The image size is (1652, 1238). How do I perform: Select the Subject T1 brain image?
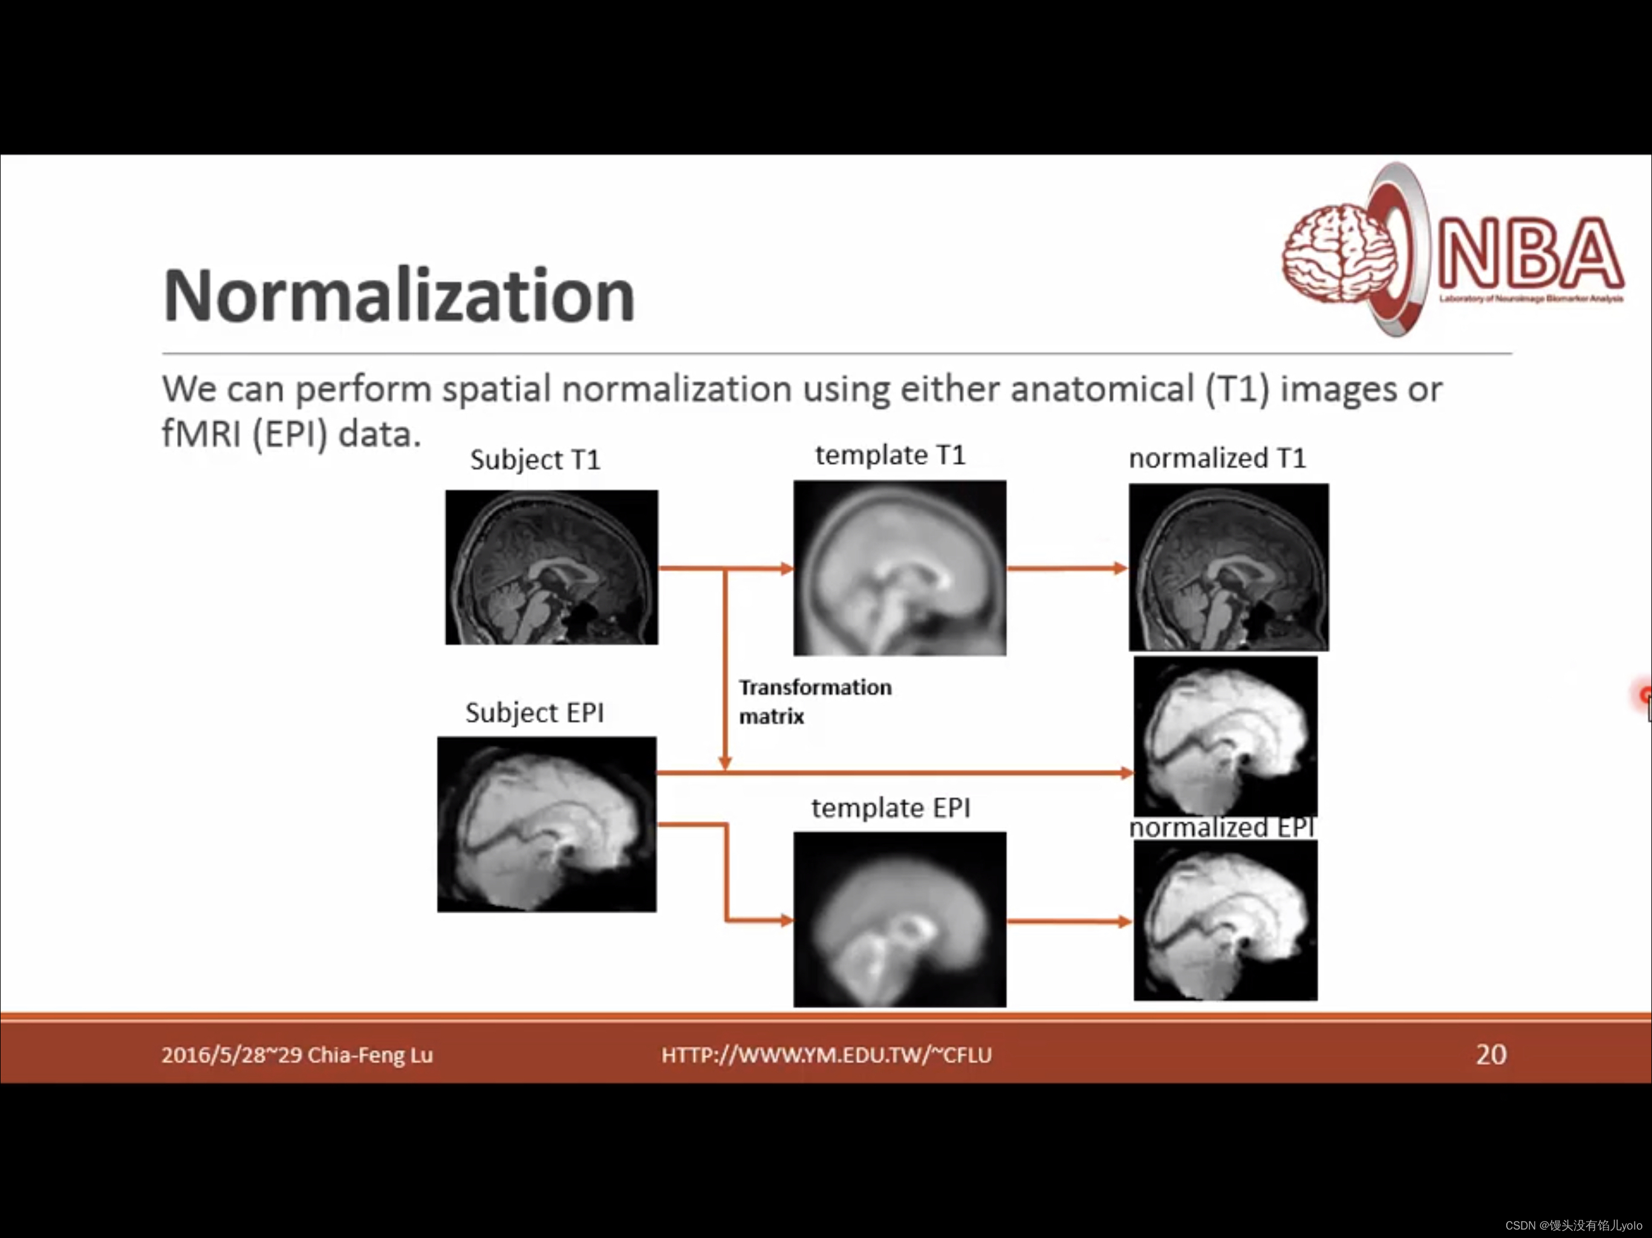pos(551,568)
